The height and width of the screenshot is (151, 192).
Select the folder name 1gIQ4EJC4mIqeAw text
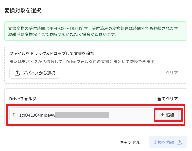(37, 115)
